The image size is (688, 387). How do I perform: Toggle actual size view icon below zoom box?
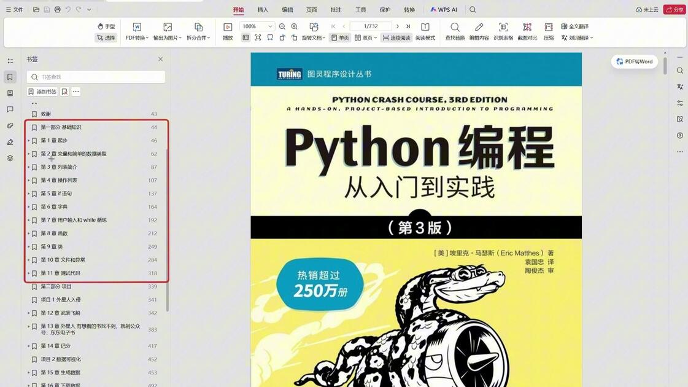[245, 37]
